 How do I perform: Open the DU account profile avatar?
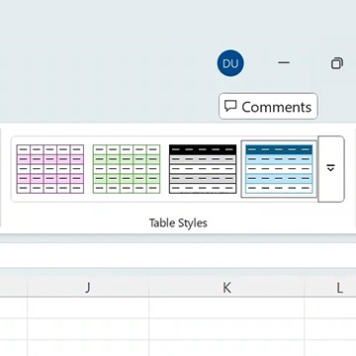click(230, 63)
